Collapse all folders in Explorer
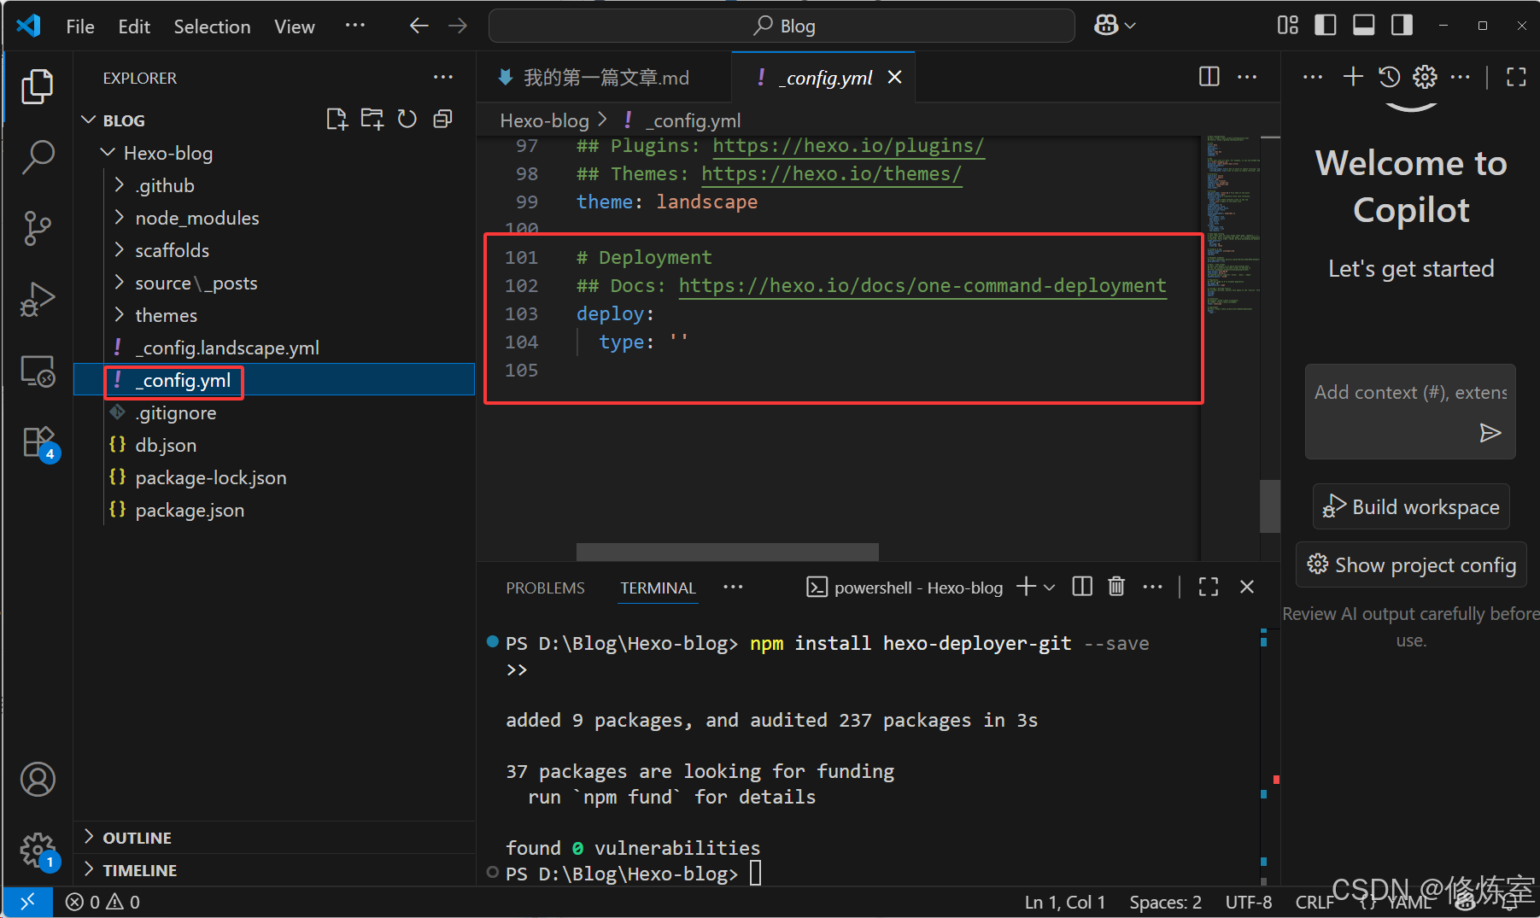 (x=442, y=120)
